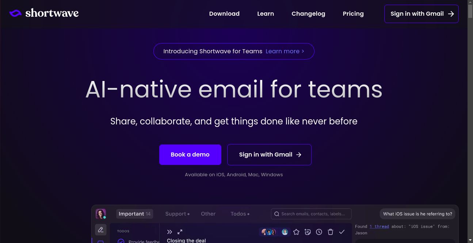Follow the Learn more link

point(285,51)
